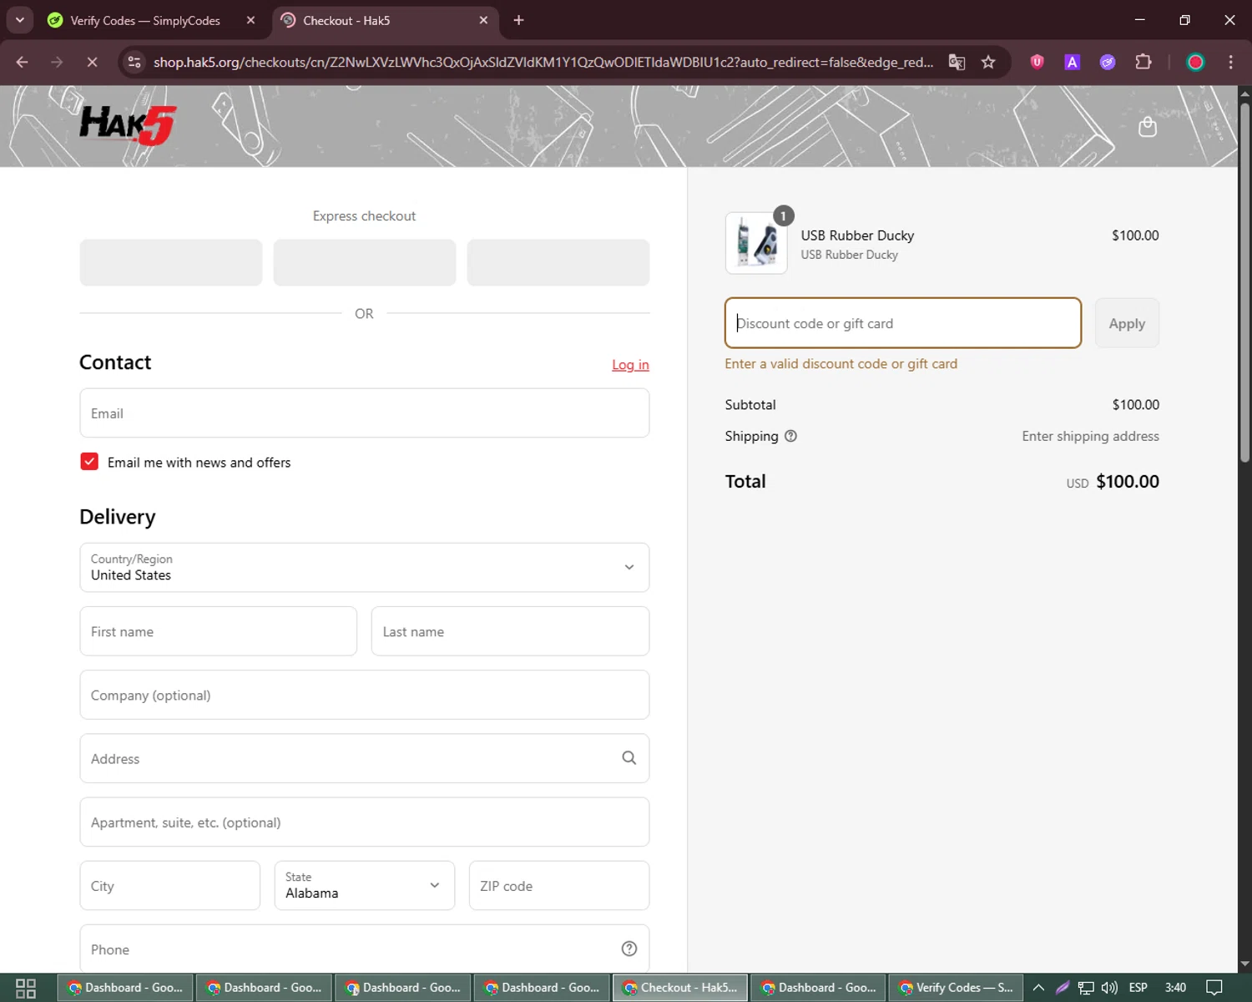This screenshot has width=1252, height=1002.
Task: Go back with browser back arrow
Action: [23, 62]
